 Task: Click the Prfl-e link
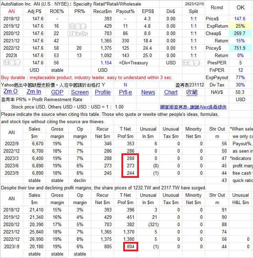[125, 92]
